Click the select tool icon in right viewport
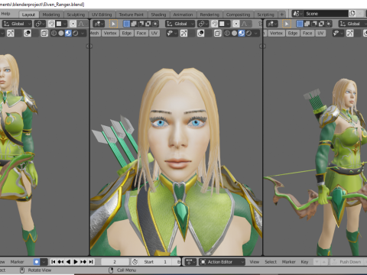 (x=287, y=24)
